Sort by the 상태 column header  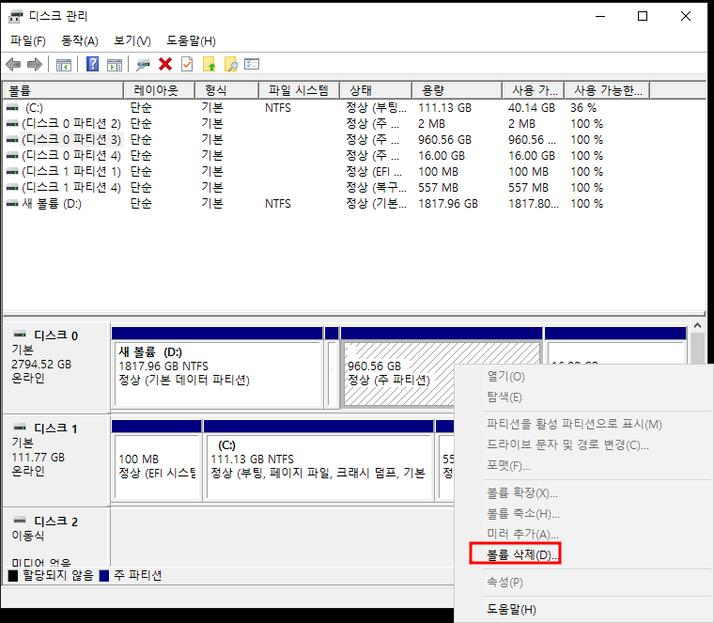376,90
